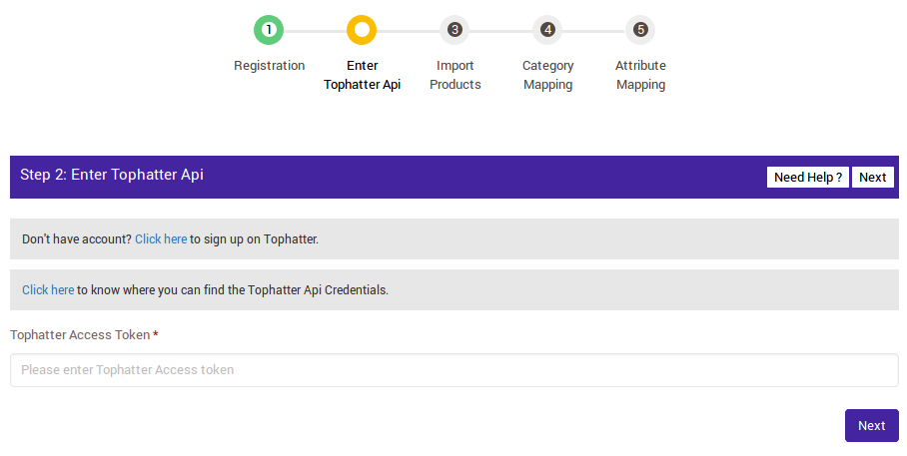Jump to the step 4 circle
This screenshot has width=907, height=456.
click(547, 30)
